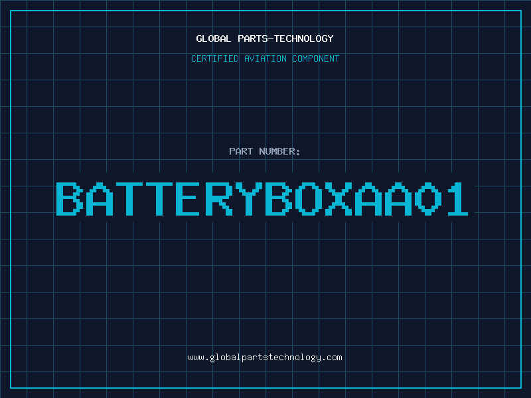Screen dimensions: 531x398
Task: Click the final digit 1 of the part number
Action: click(455, 198)
